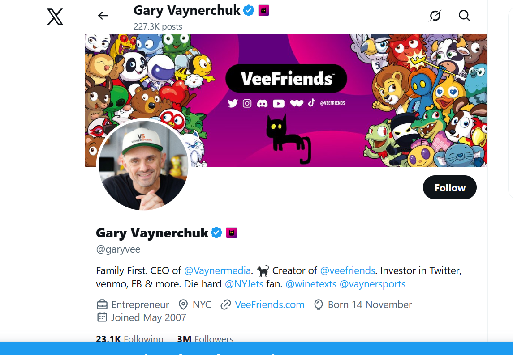
Task: Open the VeeFriends.com website link
Action: pos(269,304)
